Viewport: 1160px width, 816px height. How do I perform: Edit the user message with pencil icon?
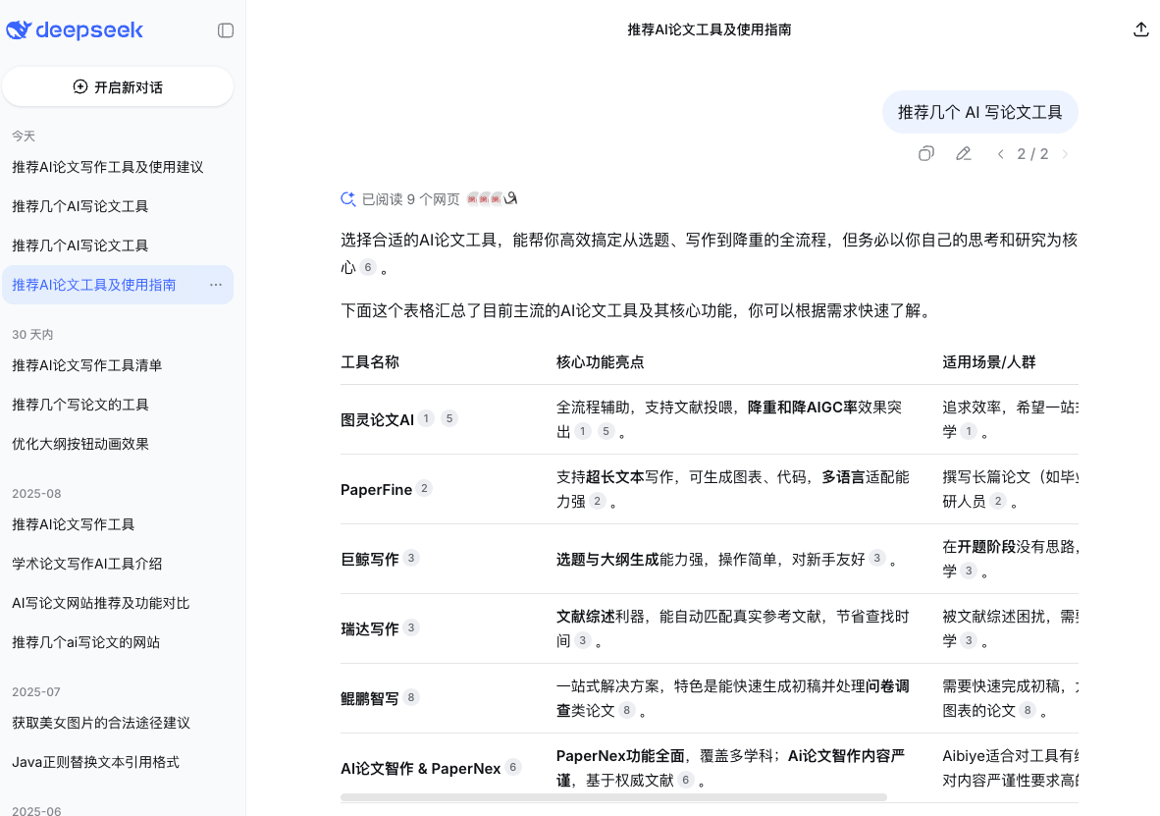[964, 153]
